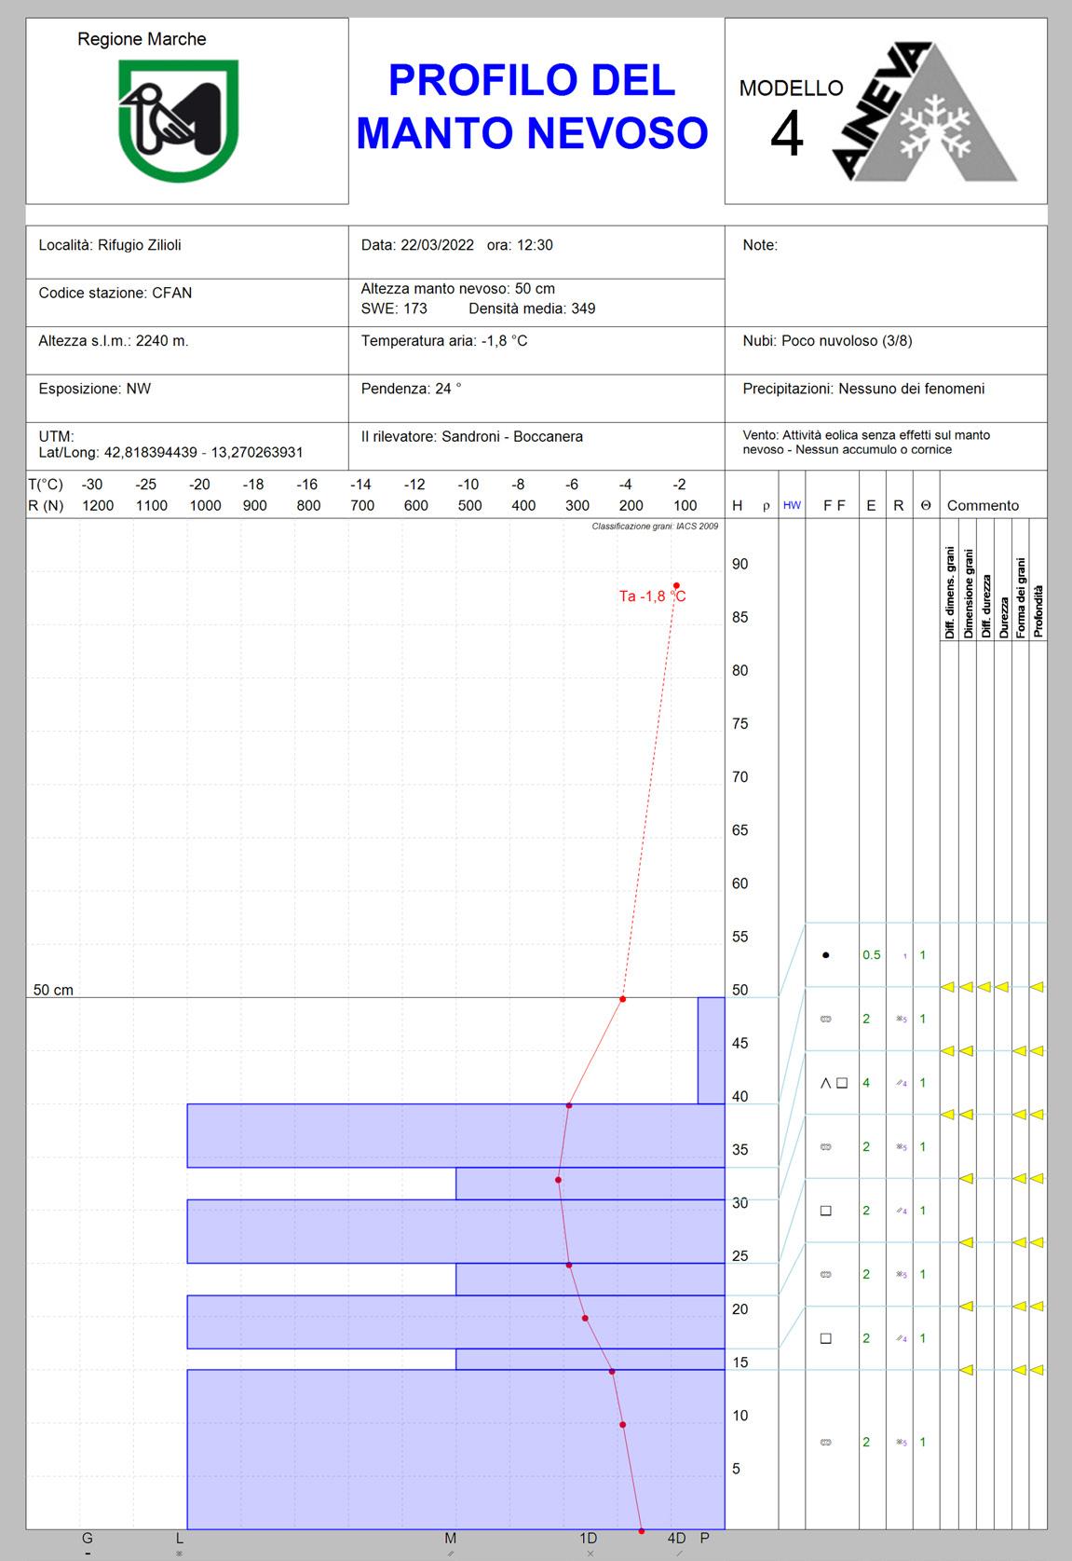Click Data: 22/03/2022 text
The width and height of the screenshot is (1072, 1561).
[x=417, y=245]
